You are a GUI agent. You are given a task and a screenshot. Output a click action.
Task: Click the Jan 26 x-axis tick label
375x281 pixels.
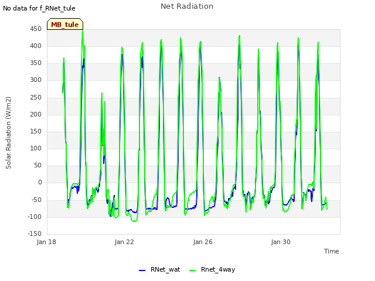pyautogui.click(x=203, y=242)
